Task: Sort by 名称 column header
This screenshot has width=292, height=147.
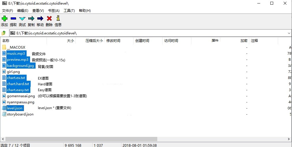Action: pos(6,41)
